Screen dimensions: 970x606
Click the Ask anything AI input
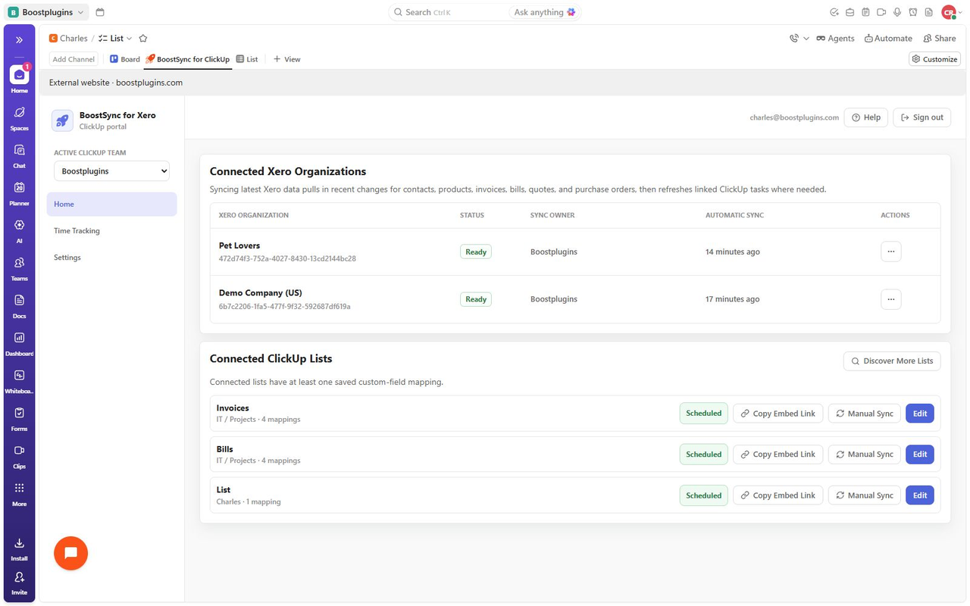[x=545, y=12]
